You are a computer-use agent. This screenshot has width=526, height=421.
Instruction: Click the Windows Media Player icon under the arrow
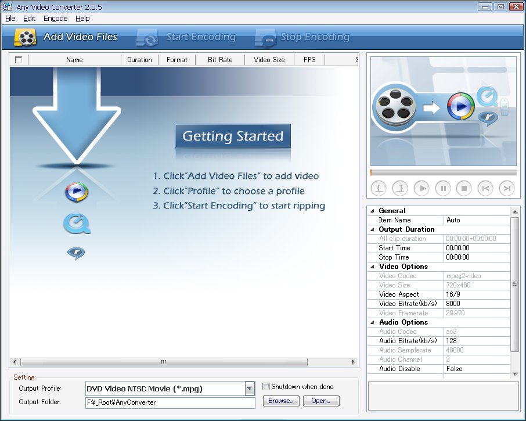click(77, 192)
